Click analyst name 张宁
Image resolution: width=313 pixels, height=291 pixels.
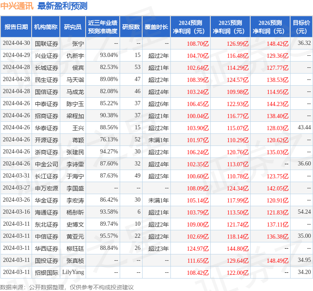click(x=78, y=44)
